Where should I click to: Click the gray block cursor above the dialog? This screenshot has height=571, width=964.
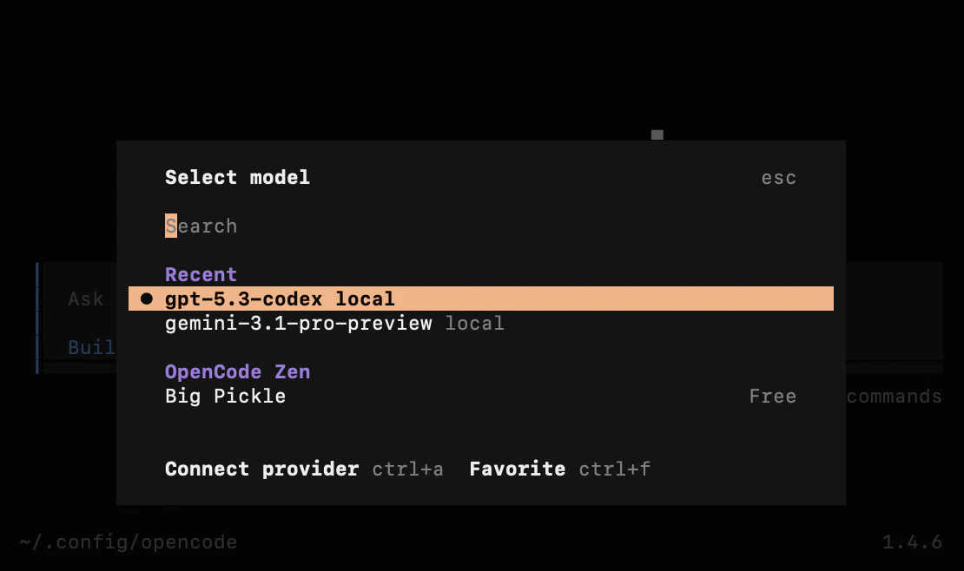coord(657,135)
